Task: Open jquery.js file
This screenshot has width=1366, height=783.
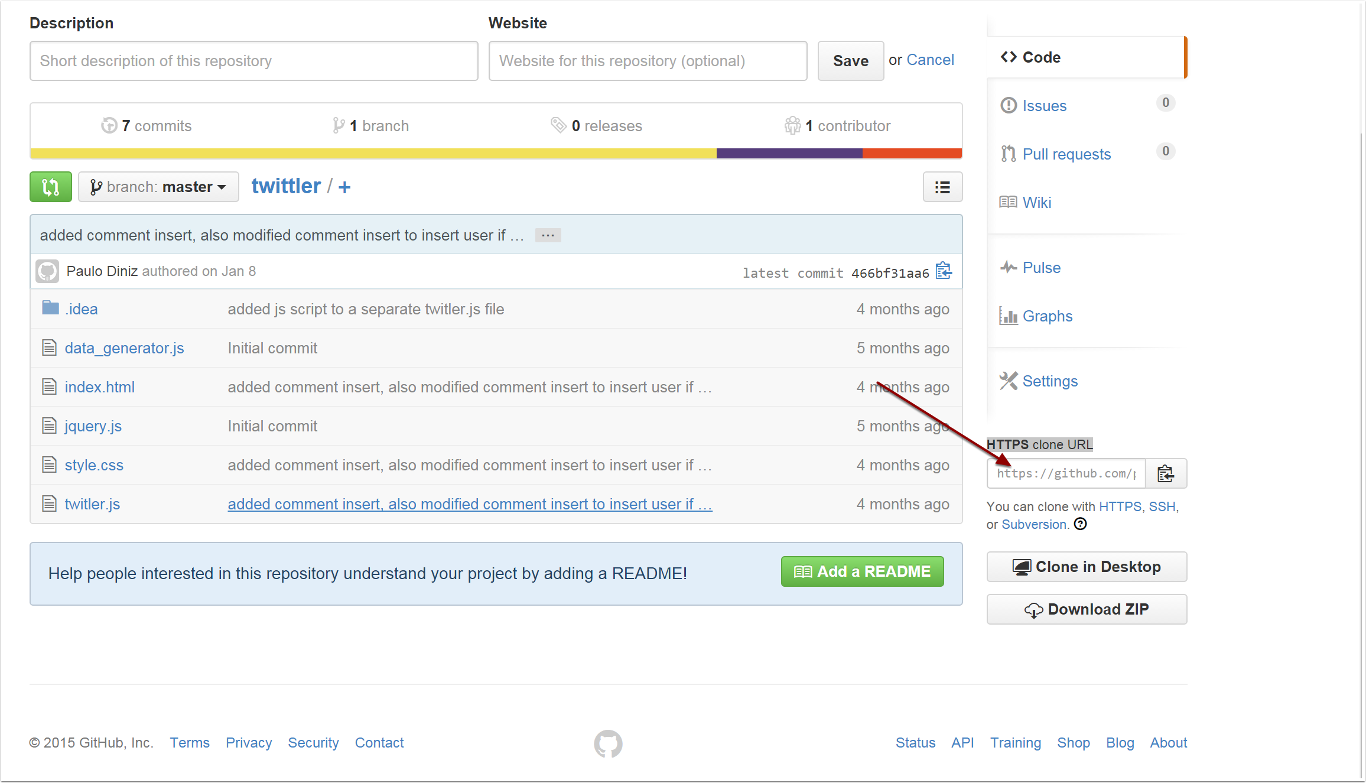Action: [x=93, y=426]
